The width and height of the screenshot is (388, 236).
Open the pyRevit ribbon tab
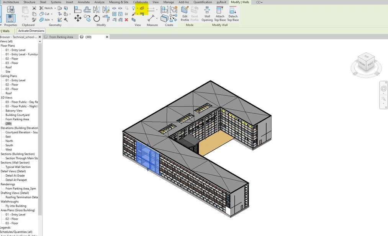point(221,2)
